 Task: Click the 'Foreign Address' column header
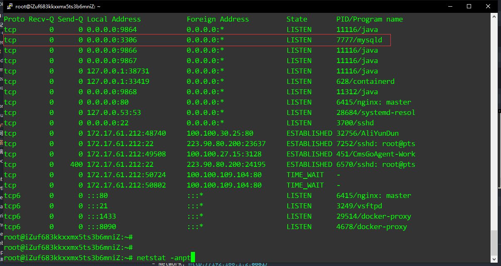218,19
